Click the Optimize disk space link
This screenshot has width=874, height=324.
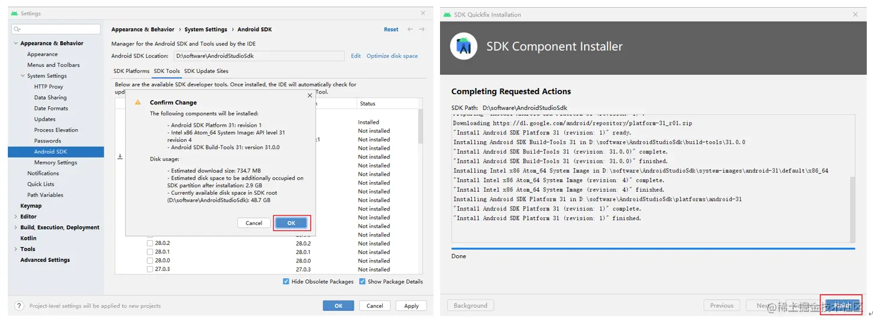click(392, 56)
